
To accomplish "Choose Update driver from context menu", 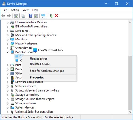I will (39, 59).
